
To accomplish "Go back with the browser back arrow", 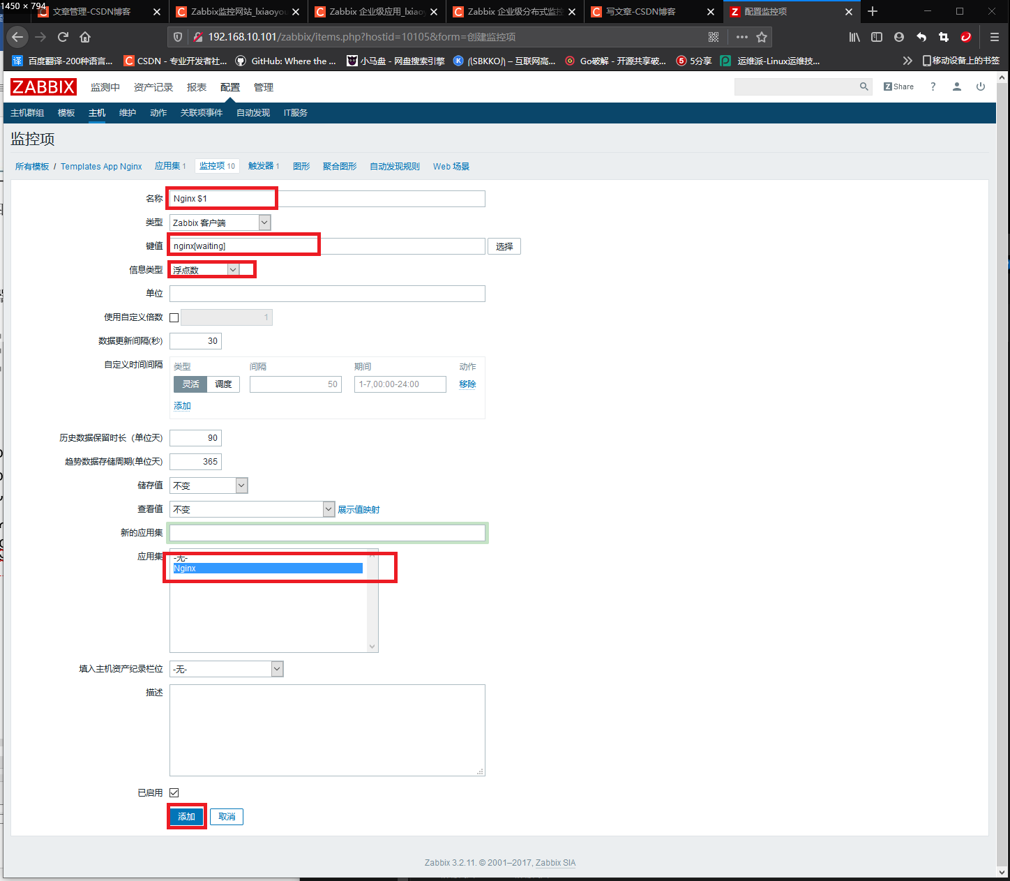I will click(x=17, y=37).
